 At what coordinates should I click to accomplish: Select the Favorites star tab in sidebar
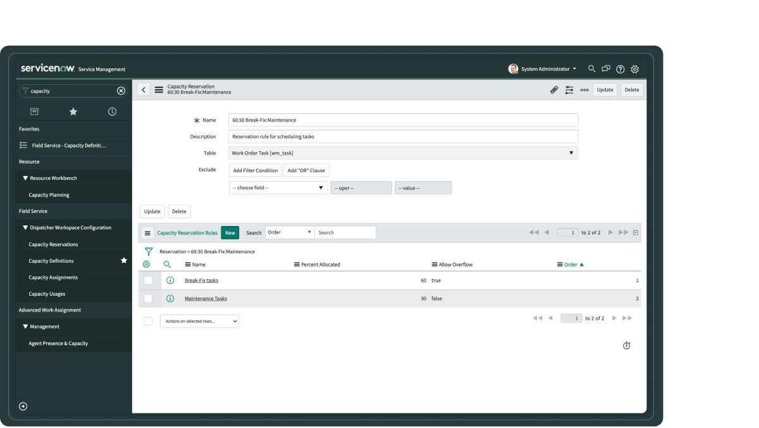(73, 111)
